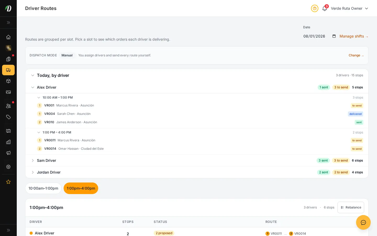Switch to the 10:00am–1:00pm slot tab

click(43, 188)
